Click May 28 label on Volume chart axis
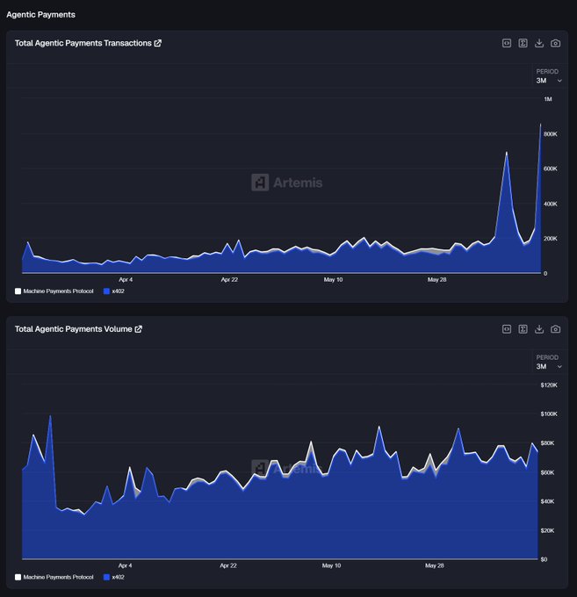 435,565
